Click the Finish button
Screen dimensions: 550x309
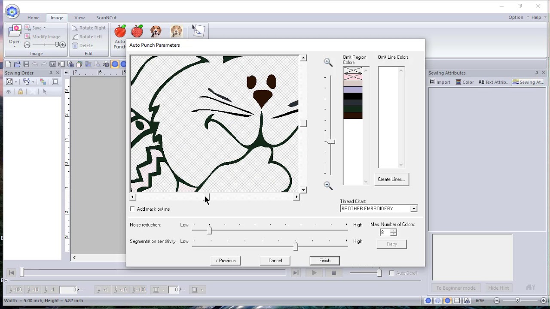pyautogui.click(x=325, y=261)
